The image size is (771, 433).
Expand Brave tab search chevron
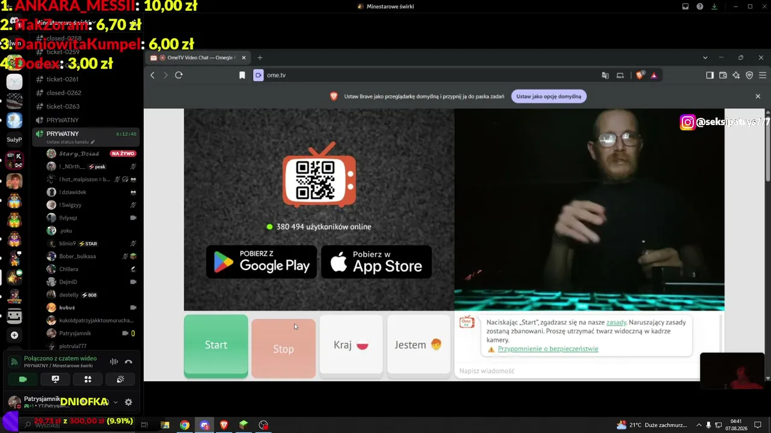(x=705, y=58)
